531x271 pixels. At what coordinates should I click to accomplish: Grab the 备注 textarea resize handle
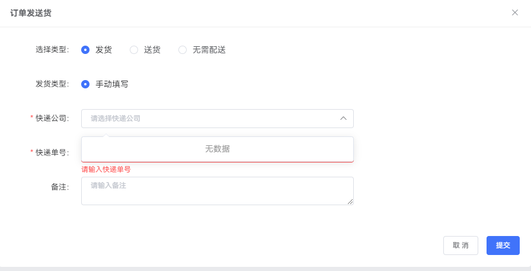[x=350, y=202]
